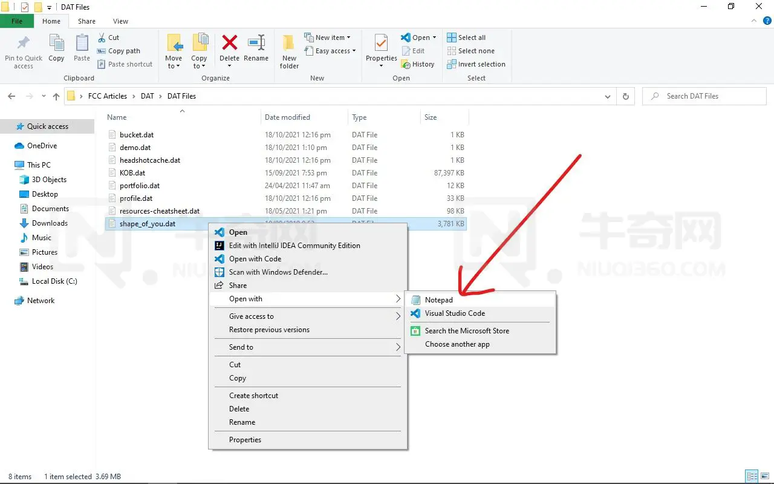The width and height of the screenshot is (774, 484).
Task: Select Visual Studio Code in submenu
Action: click(x=480, y=313)
